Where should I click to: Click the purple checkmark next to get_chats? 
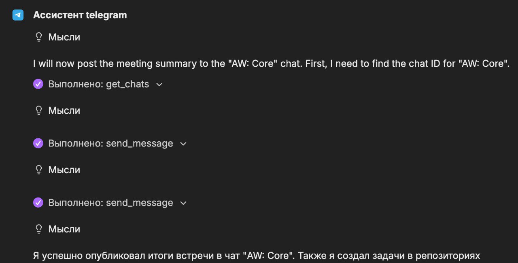(38, 84)
